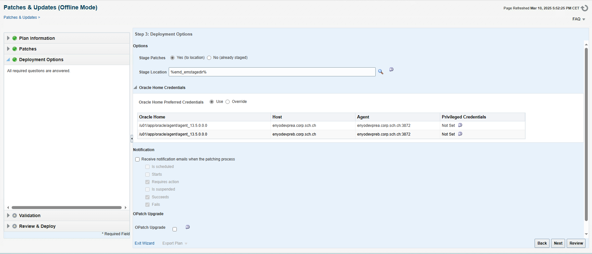Viewport: 592px width, 254px height.
Task: Open the FAQ dropdown menu
Action: coord(578,19)
